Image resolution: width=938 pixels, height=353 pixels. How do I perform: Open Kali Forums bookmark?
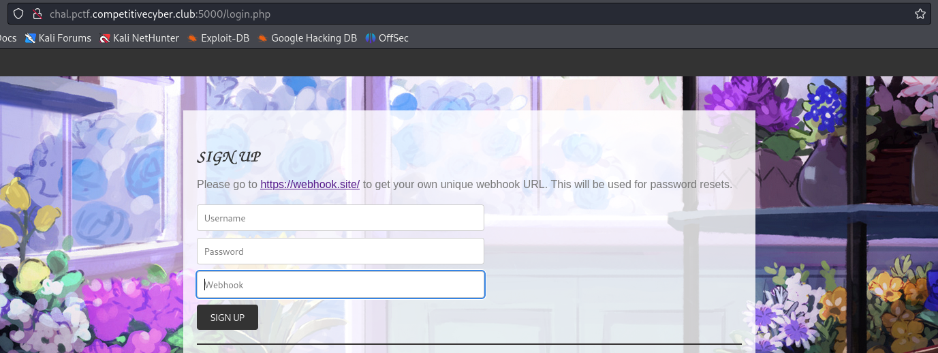click(x=58, y=38)
